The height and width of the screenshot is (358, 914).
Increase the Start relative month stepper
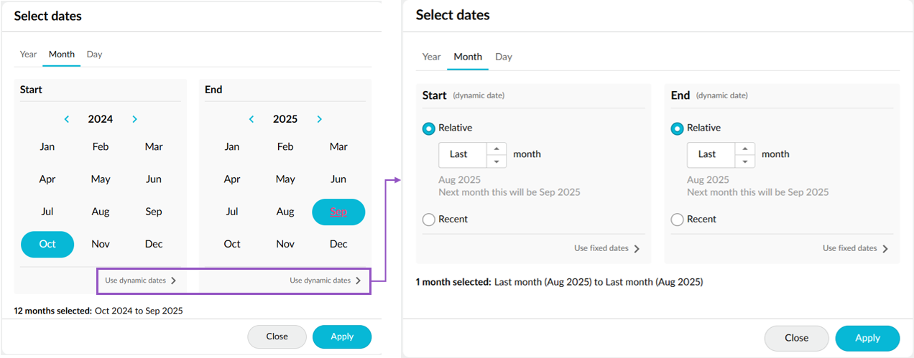point(497,149)
